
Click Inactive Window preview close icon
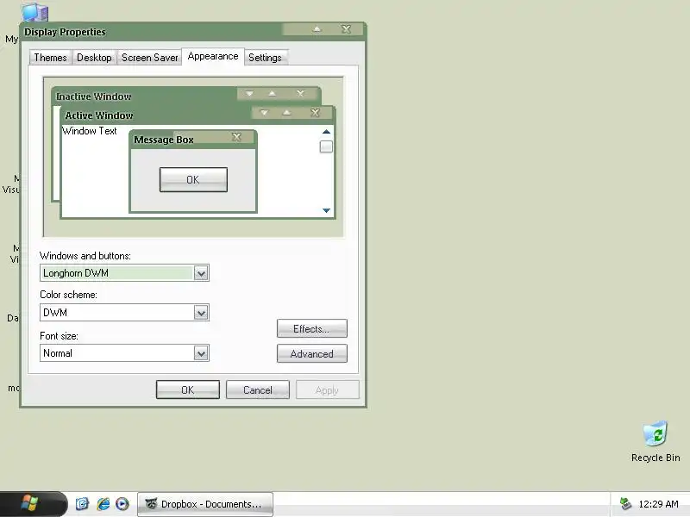click(x=300, y=94)
